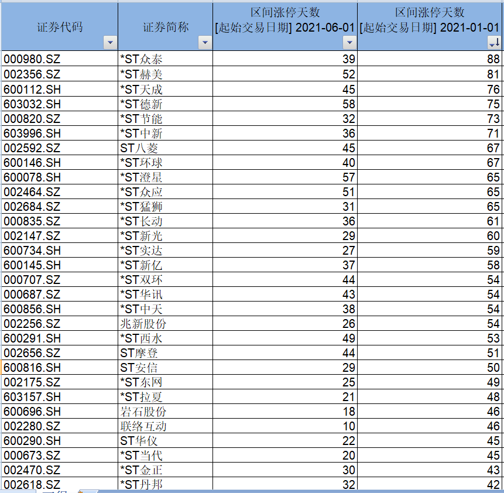
Task: Select cell *ST中天
Action: coord(166,309)
